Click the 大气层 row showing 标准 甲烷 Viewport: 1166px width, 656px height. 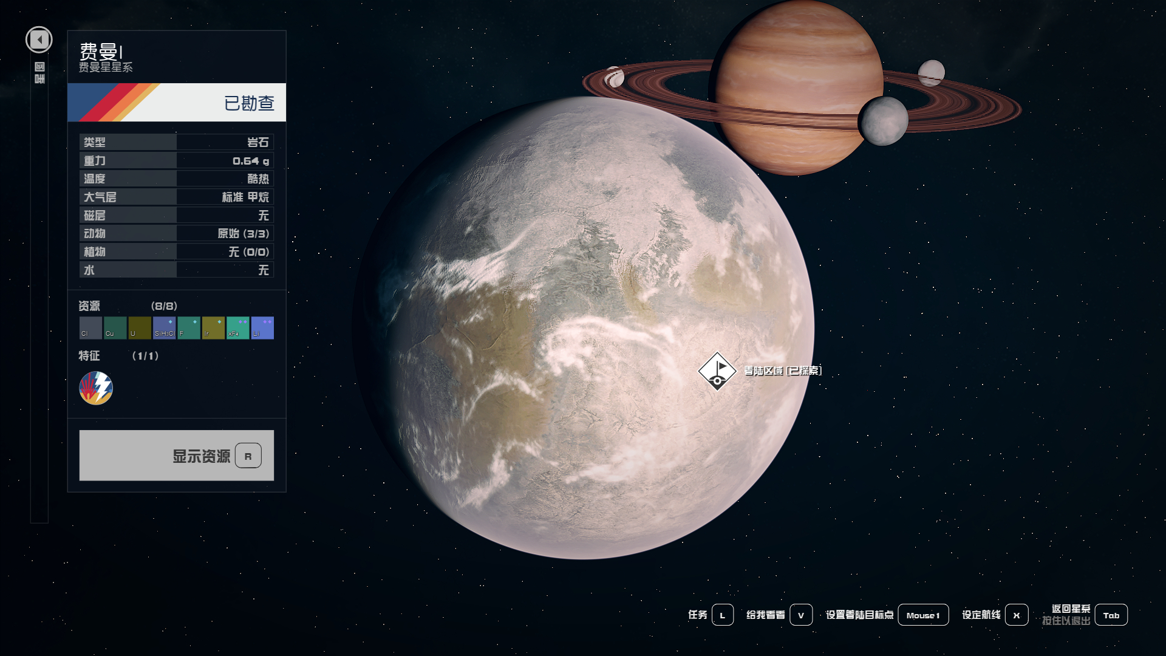(x=177, y=197)
